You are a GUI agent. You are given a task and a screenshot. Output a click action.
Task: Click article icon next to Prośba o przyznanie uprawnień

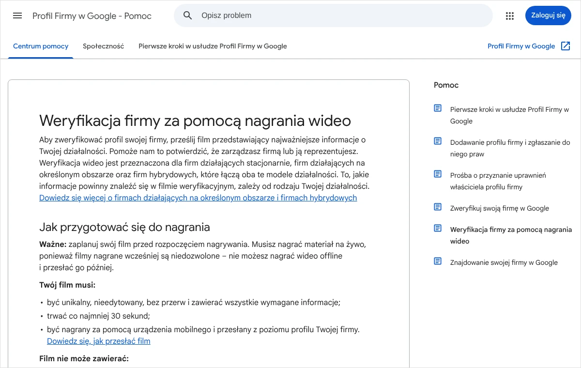pos(438,174)
